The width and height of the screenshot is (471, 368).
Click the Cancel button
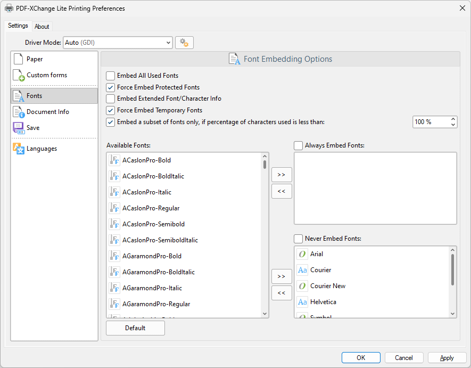click(404, 358)
